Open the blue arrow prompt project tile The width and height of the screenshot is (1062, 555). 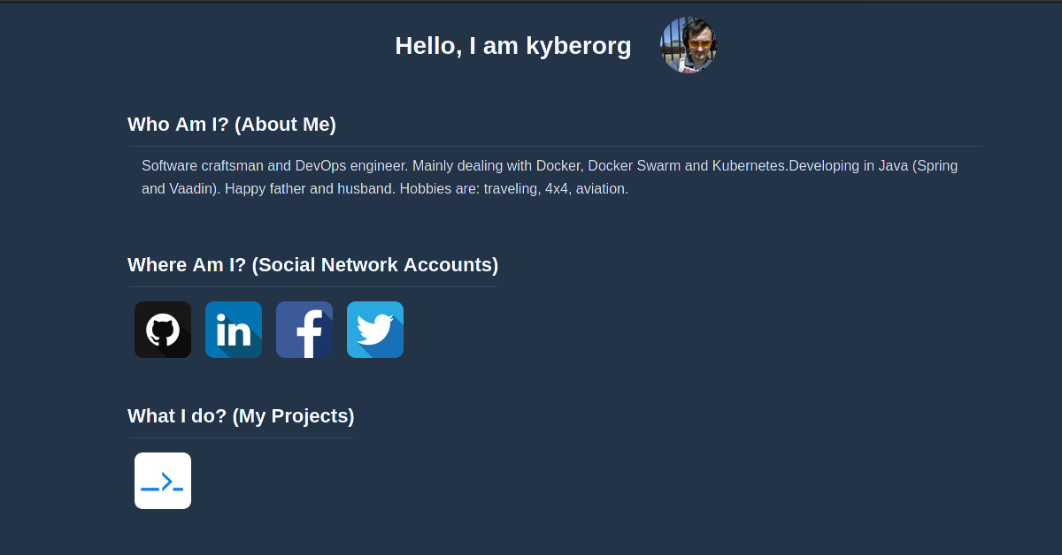point(162,480)
